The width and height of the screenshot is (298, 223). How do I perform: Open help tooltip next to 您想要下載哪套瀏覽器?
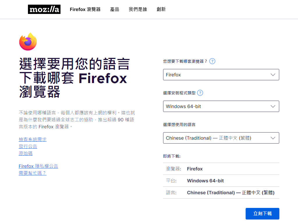pyautogui.click(x=212, y=61)
